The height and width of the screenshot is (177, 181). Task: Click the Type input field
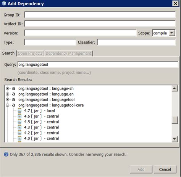50,42
